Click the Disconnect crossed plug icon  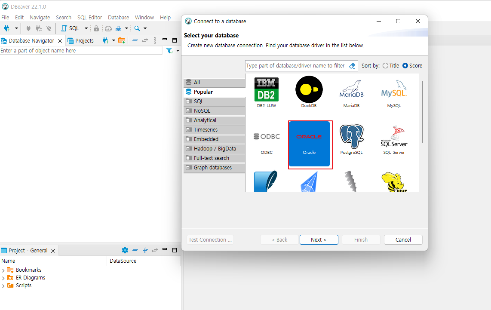click(x=49, y=28)
